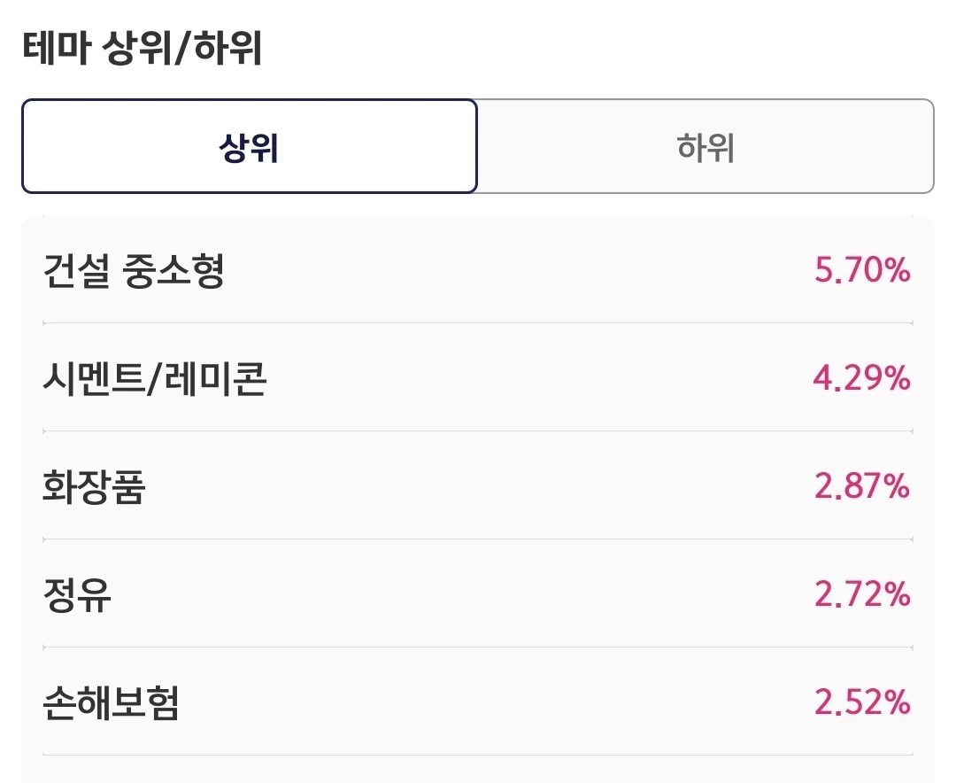Click the 테마 상위/하위 heading
956x783 pixels.
coord(143,48)
